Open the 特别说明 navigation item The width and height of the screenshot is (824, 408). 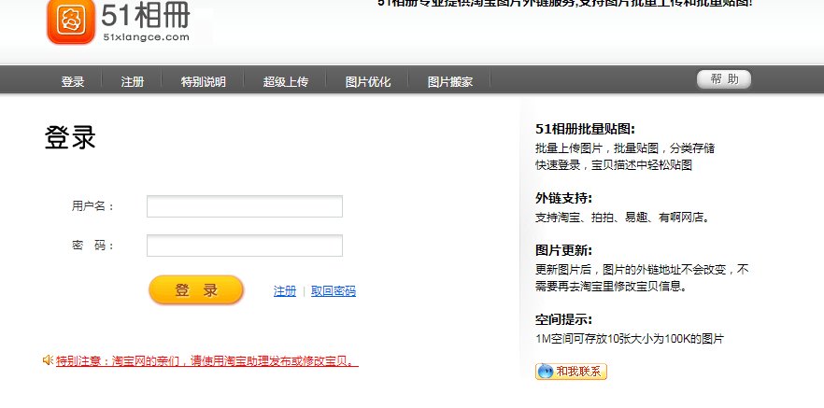(204, 82)
